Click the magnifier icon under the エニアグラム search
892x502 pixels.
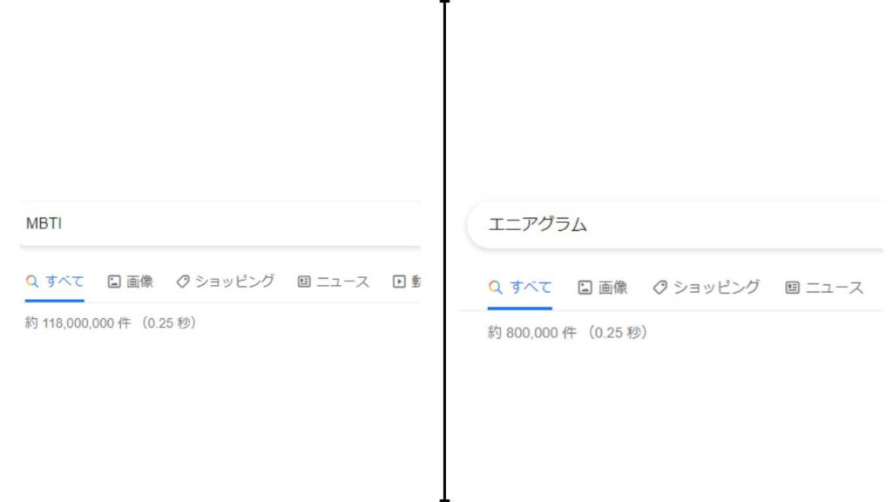point(495,287)
